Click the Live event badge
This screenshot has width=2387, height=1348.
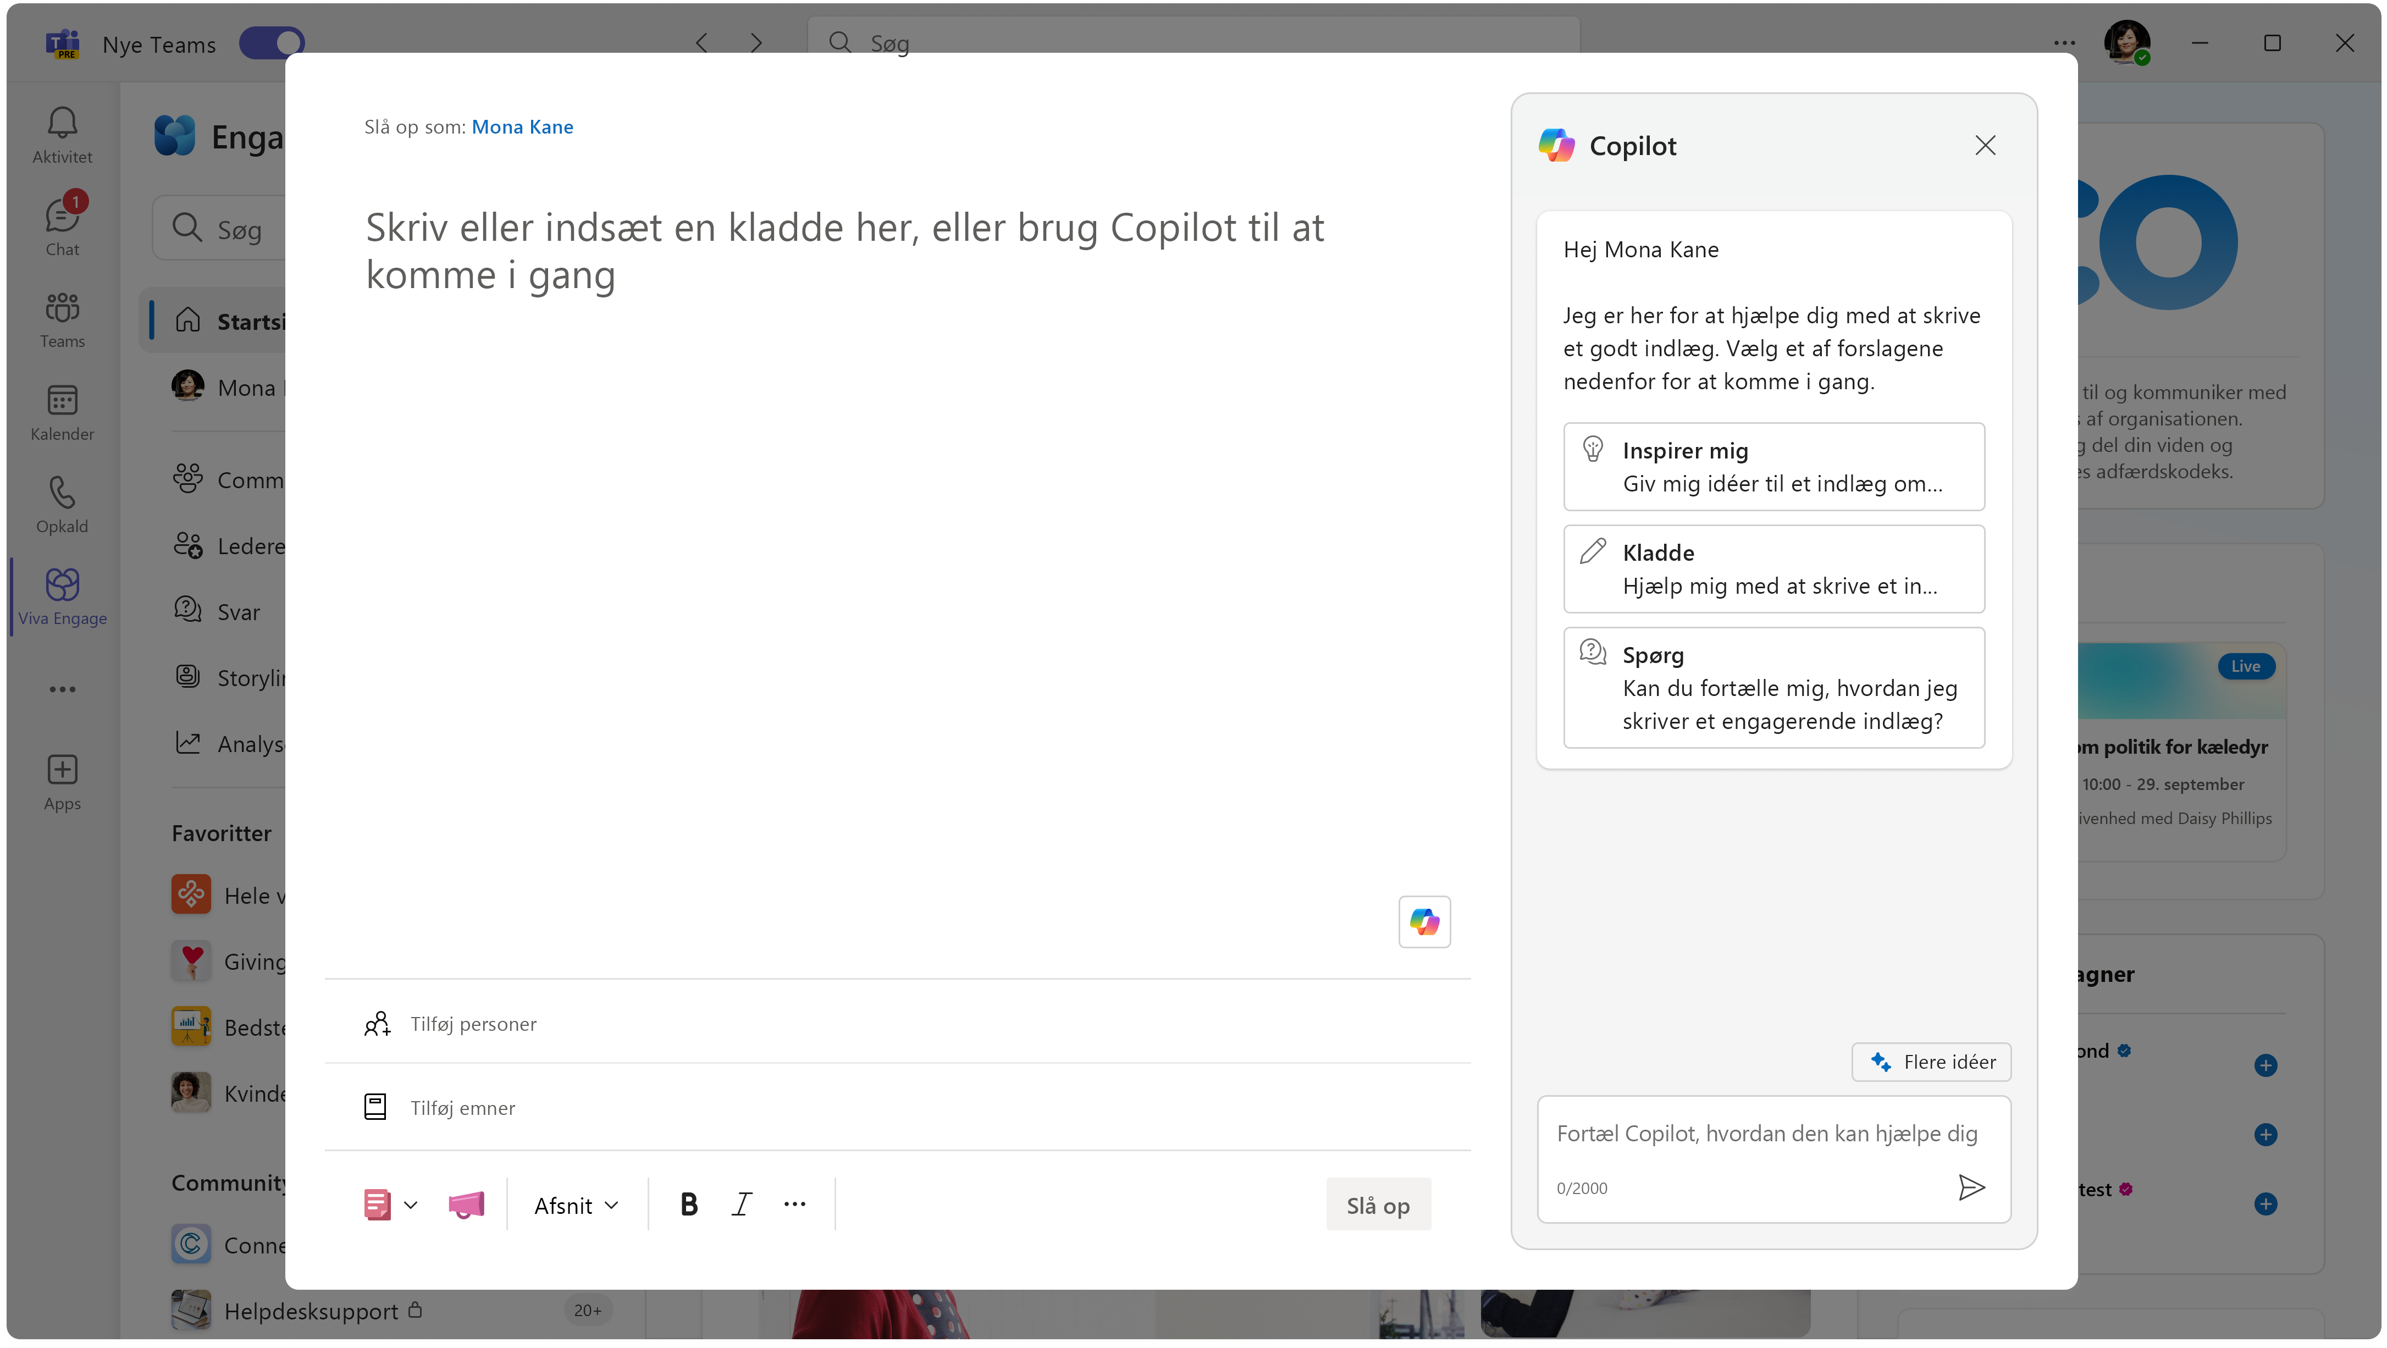[2245, 666]
